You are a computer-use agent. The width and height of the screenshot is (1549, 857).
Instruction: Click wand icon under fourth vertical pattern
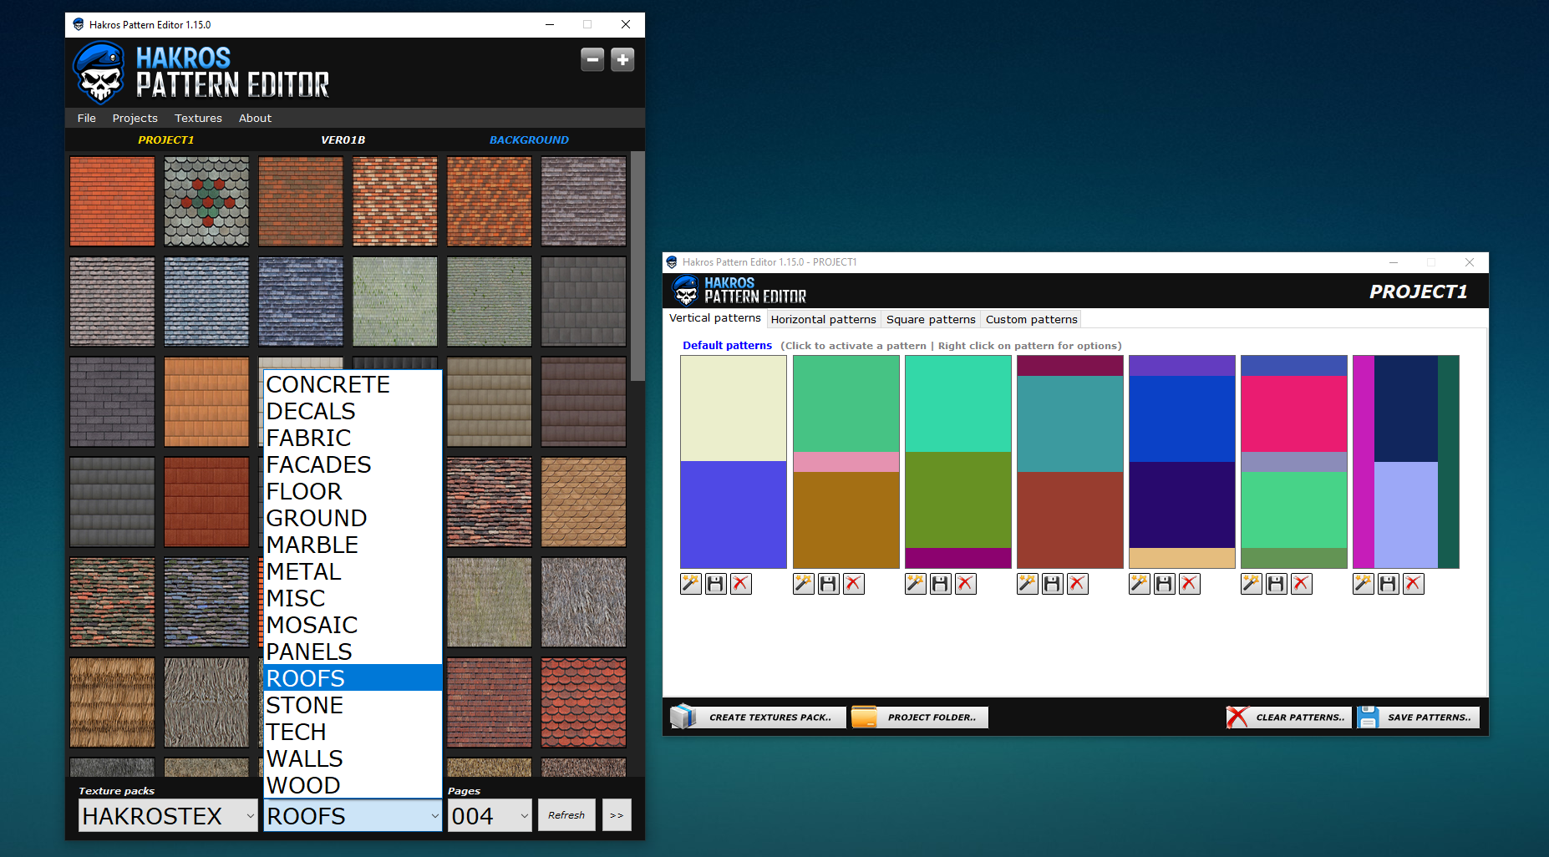pos(1028,584)
